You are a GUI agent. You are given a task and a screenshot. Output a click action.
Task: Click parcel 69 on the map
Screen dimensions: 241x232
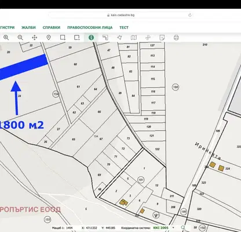[99, 175]
